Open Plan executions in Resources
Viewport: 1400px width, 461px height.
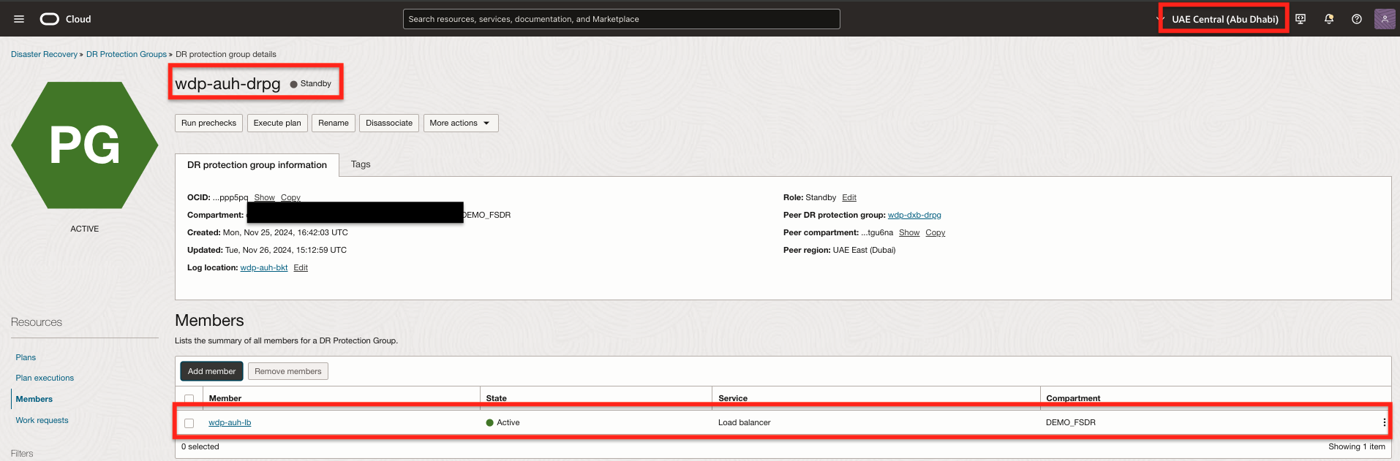(x=45, y=378)
